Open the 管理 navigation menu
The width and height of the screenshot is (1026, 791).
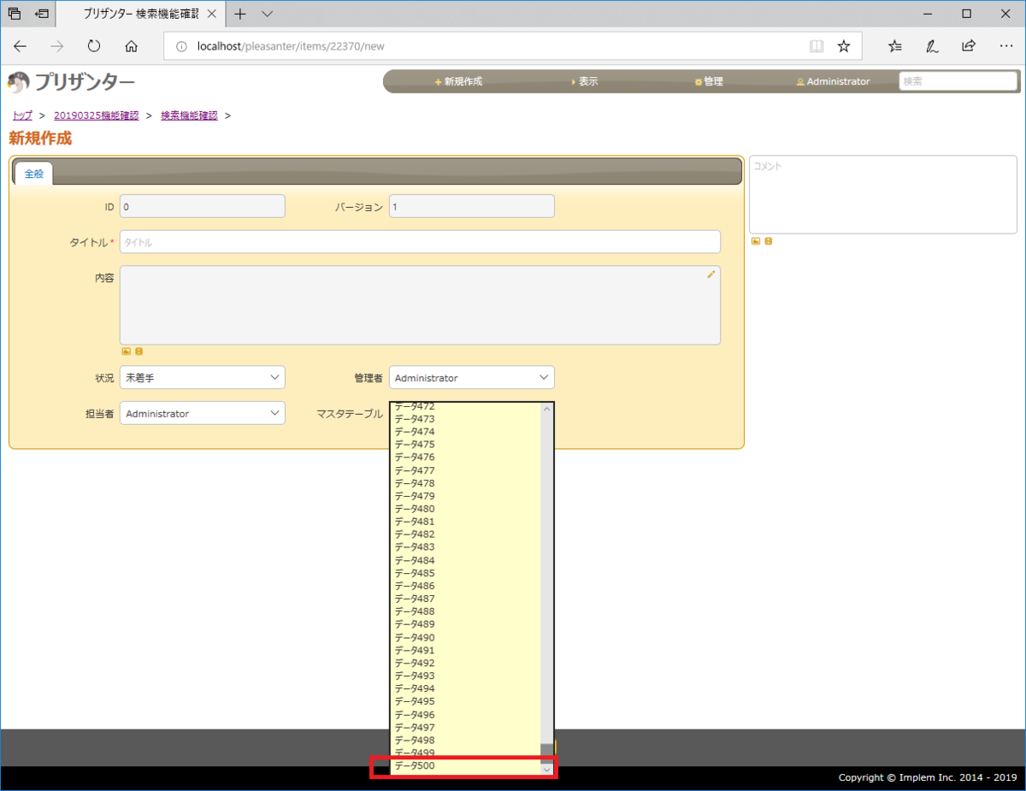pos(710,81)
